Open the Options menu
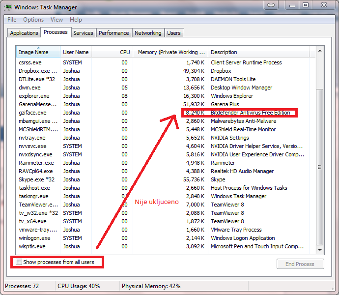Image resolution: width=339 pixels, height=295 pixels. 33,20
